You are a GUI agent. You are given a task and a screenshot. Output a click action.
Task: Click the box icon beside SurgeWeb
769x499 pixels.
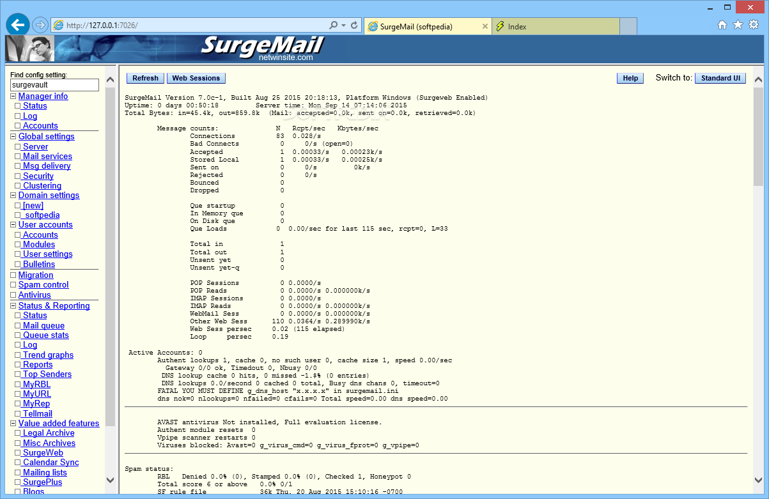point(18,453)
